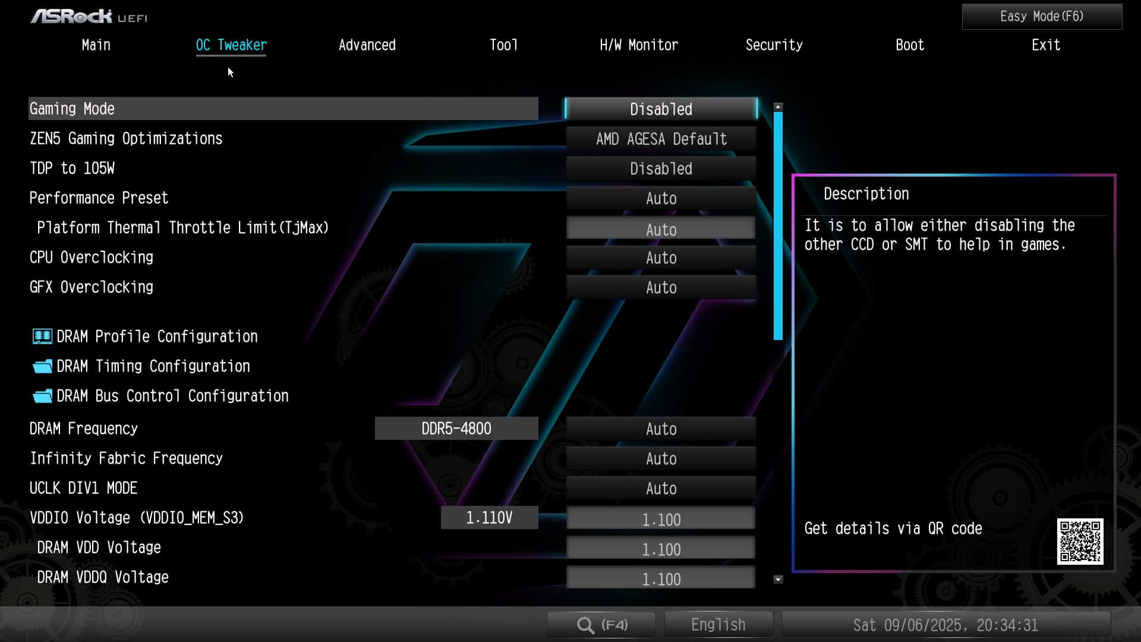Click the QR code image
Viewport: 1141px width, 642px height.
click(x=1080, y=541)
